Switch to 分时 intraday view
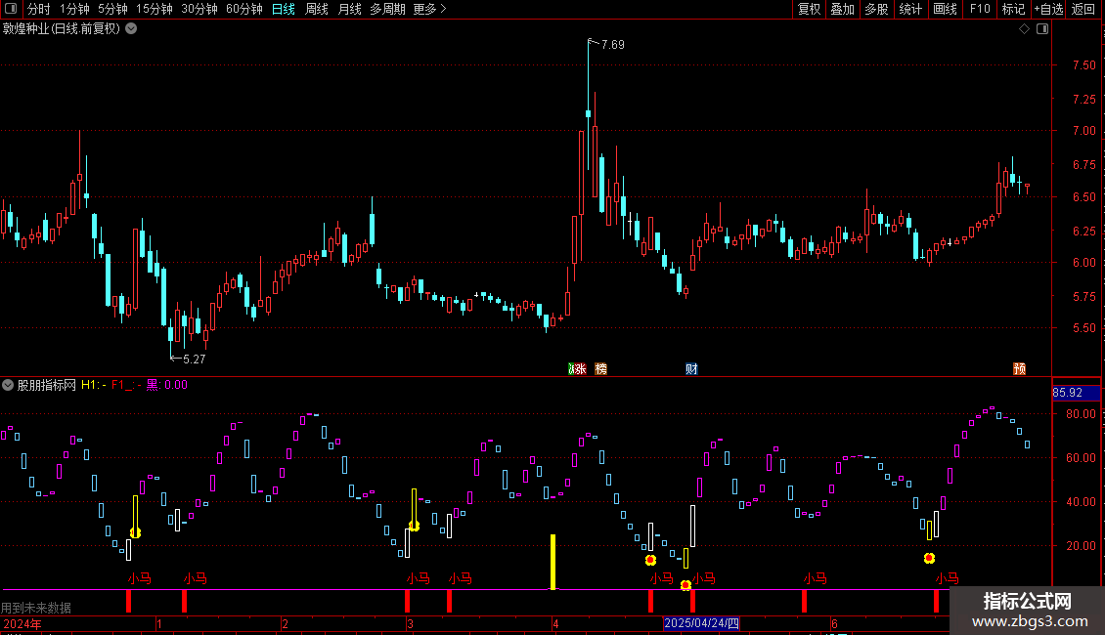This screenshot has height=635, width=1105. (39, 9)
